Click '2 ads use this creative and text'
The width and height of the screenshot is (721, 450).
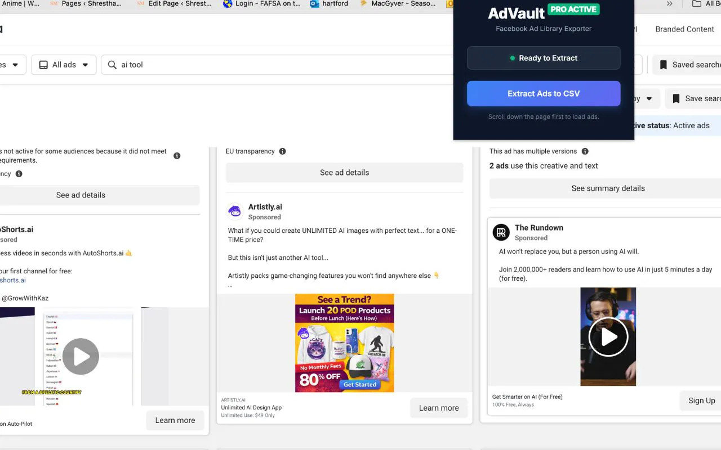pyautogui.click(x=544, y=166)
